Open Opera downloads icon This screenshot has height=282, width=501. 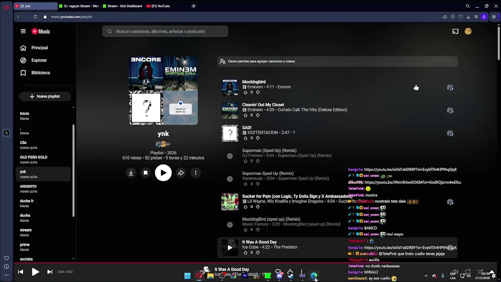click(468, 17)
